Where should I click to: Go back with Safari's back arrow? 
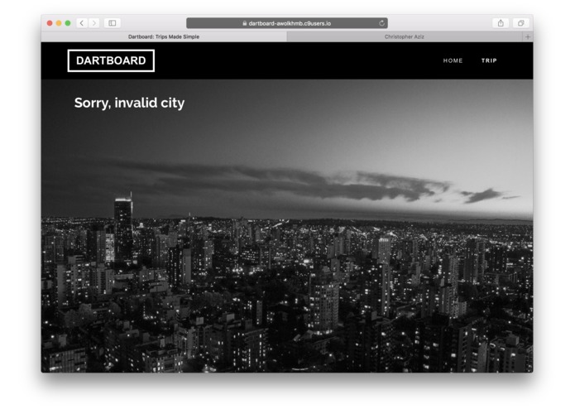coord(82,23)
